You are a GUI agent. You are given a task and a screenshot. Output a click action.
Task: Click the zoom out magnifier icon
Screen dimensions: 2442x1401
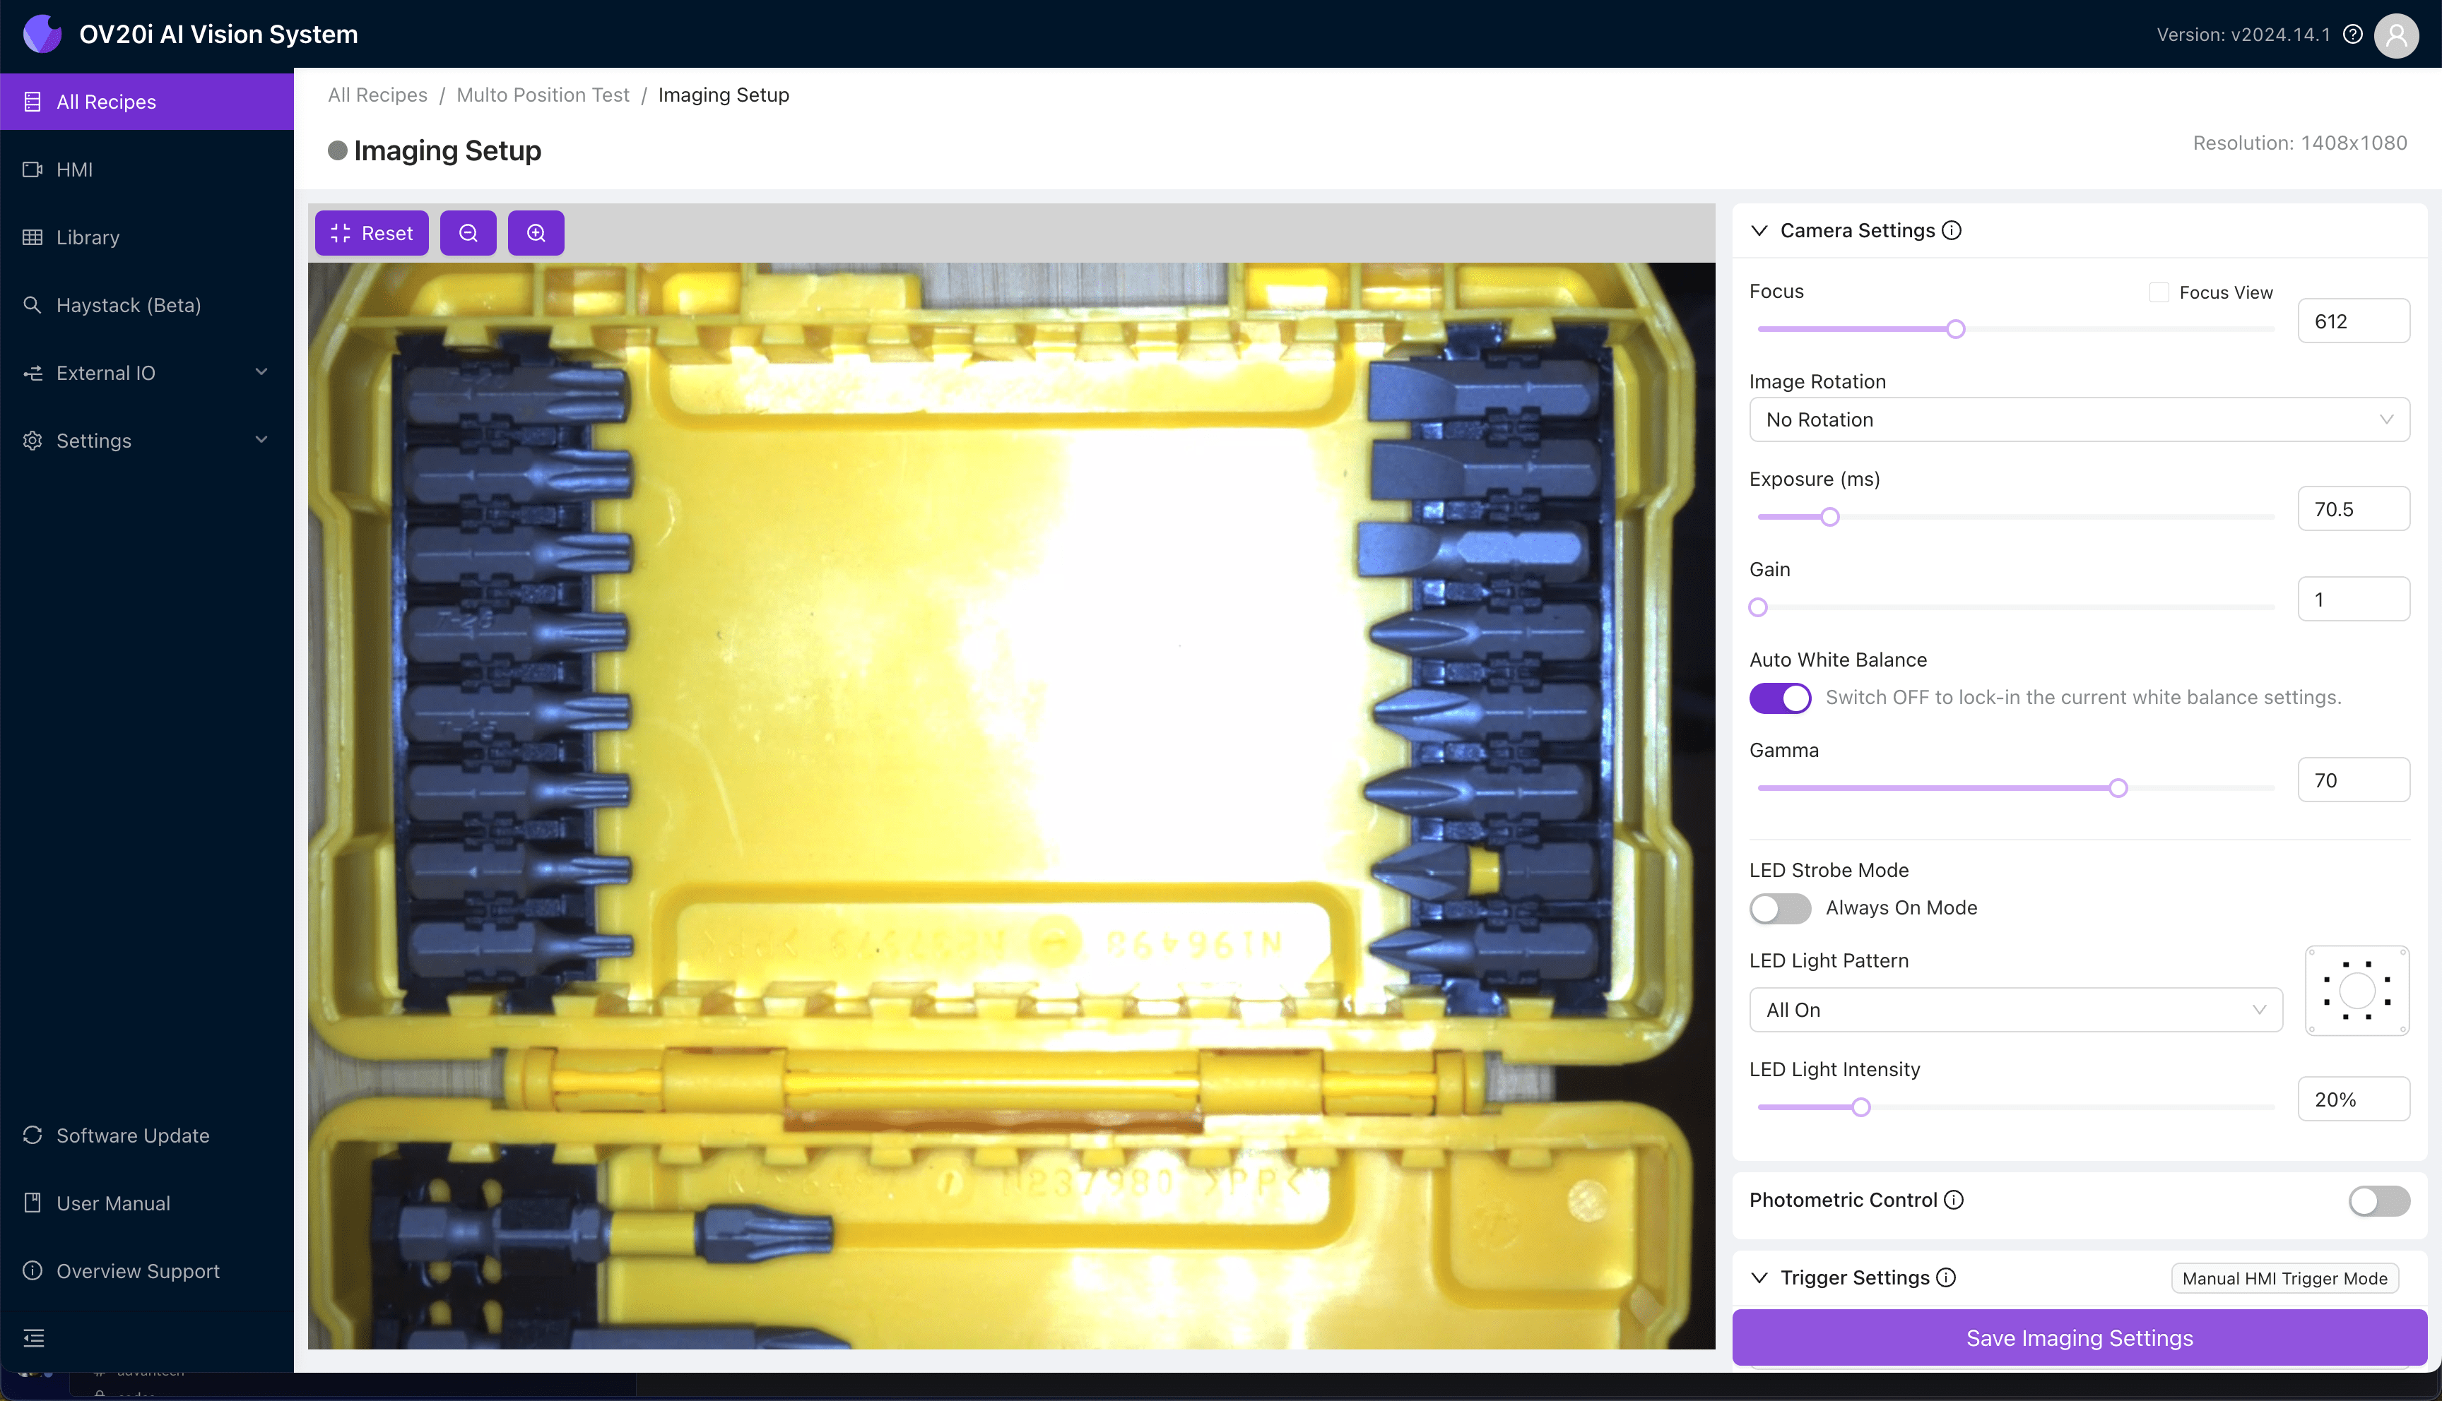468,233
